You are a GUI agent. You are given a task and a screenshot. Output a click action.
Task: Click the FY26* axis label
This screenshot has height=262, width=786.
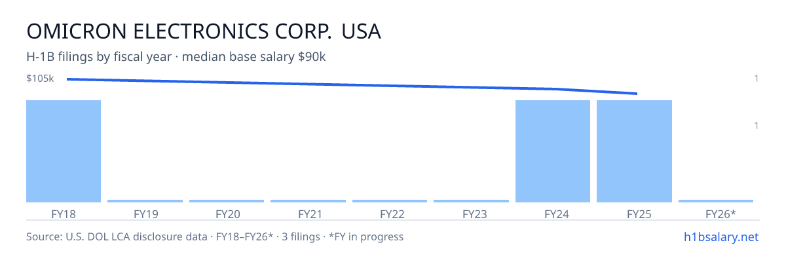[x=720, y=214]
